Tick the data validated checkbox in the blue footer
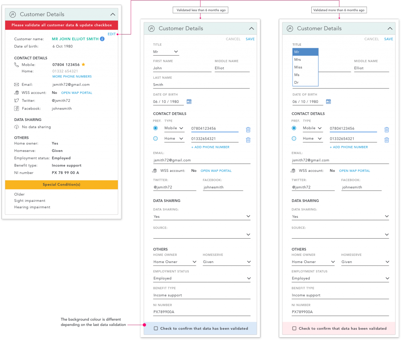The image size is (401, 340). (x=156, y=329)
